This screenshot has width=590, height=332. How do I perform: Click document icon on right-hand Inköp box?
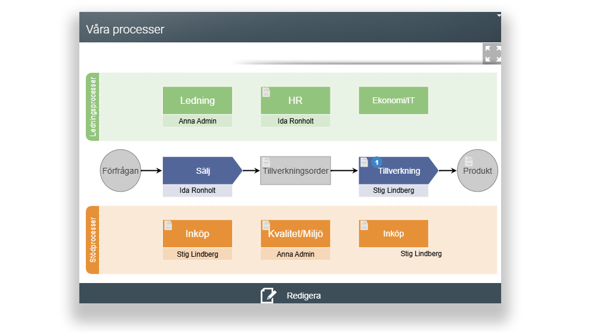pos(364,225)
